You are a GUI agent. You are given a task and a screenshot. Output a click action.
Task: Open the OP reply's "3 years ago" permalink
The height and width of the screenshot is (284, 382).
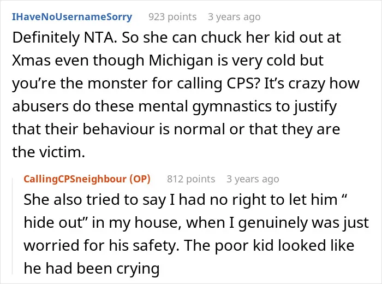[x=253, y=179]
